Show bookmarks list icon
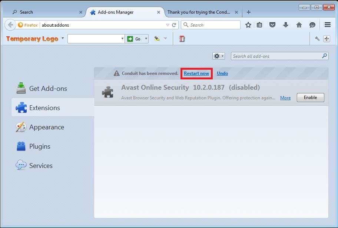The height and width of the screenshot is (228, 338). [x=259, y=25]
